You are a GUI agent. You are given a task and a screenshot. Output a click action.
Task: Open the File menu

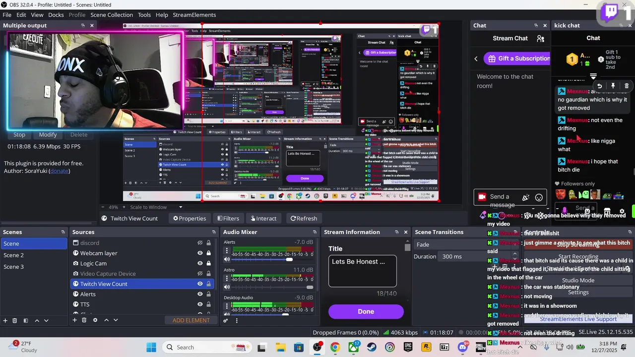7,15
